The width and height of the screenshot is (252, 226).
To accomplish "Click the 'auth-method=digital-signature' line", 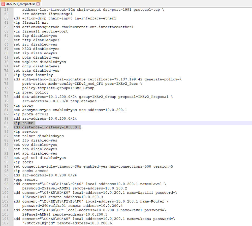I will tap(97, 79).
